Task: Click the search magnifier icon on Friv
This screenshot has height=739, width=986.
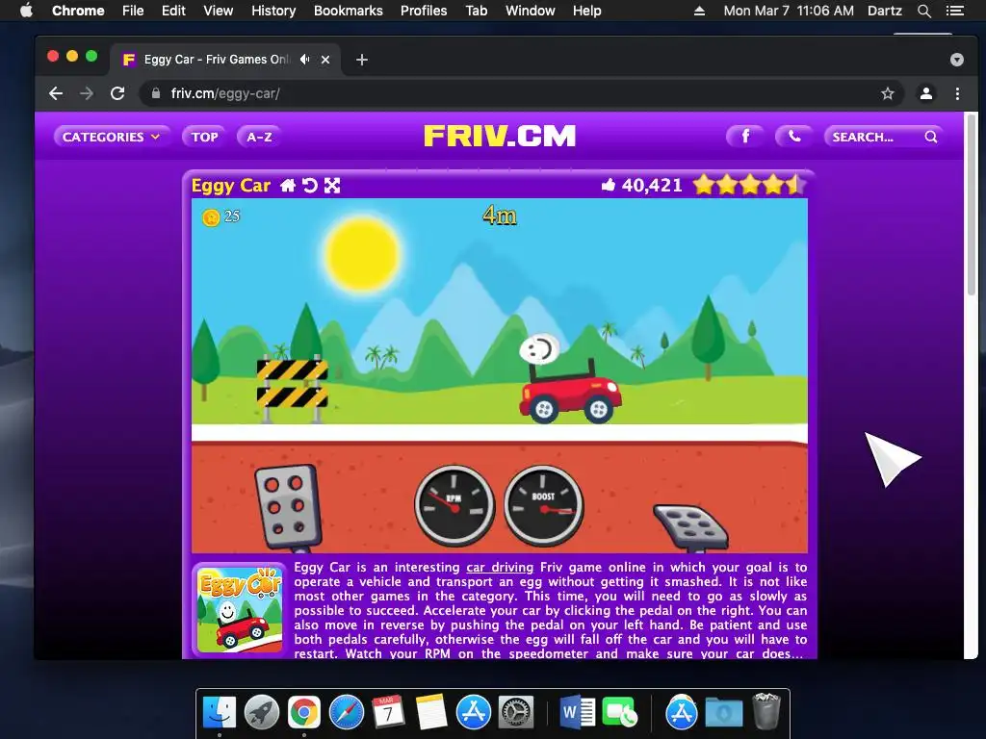Action: tap(931, 137)
